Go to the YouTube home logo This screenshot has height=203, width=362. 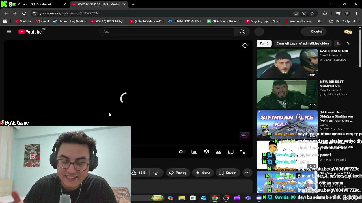30,32
